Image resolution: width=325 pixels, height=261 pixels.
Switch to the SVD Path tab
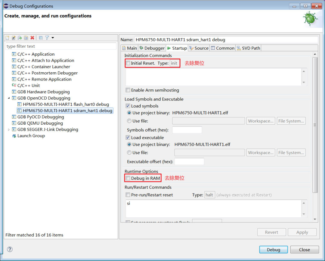pos(248,48)
